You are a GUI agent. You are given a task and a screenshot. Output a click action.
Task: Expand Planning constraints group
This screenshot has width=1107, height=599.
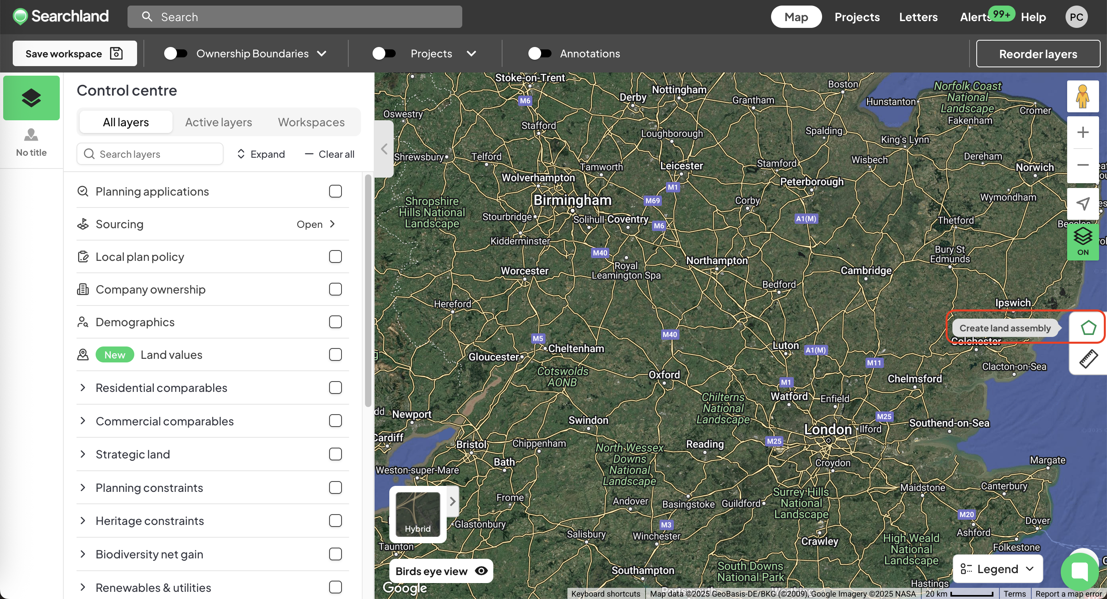coord(82,487)
